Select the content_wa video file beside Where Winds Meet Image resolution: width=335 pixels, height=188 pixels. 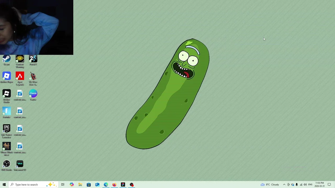point(20,148)
